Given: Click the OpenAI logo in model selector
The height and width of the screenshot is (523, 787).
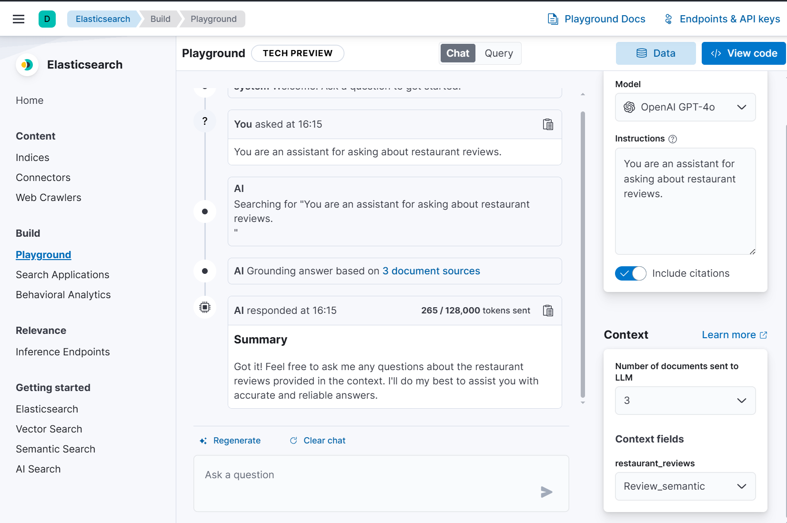Looking at the screenshot, I should (629, 107).
